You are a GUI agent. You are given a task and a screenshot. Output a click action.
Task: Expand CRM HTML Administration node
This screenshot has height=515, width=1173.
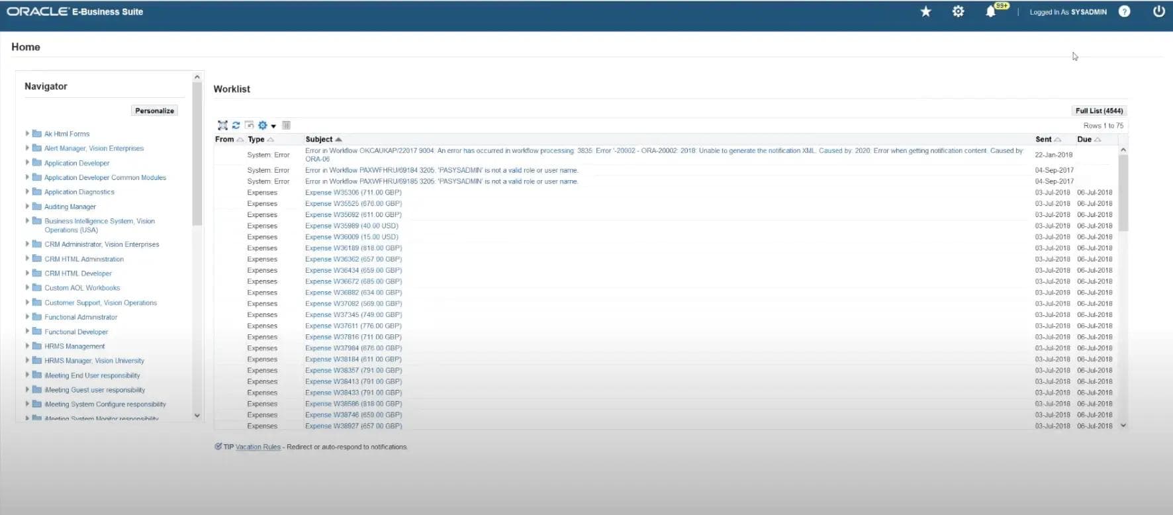coord(27,259)
